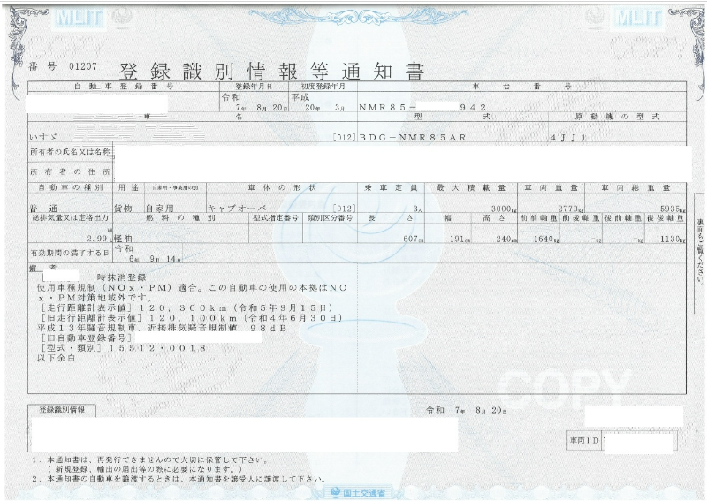Screen dimensions: 707x501
Task: Select the lower issue date 令和 7年 8月 20日
Action: (x=467, y=410)
